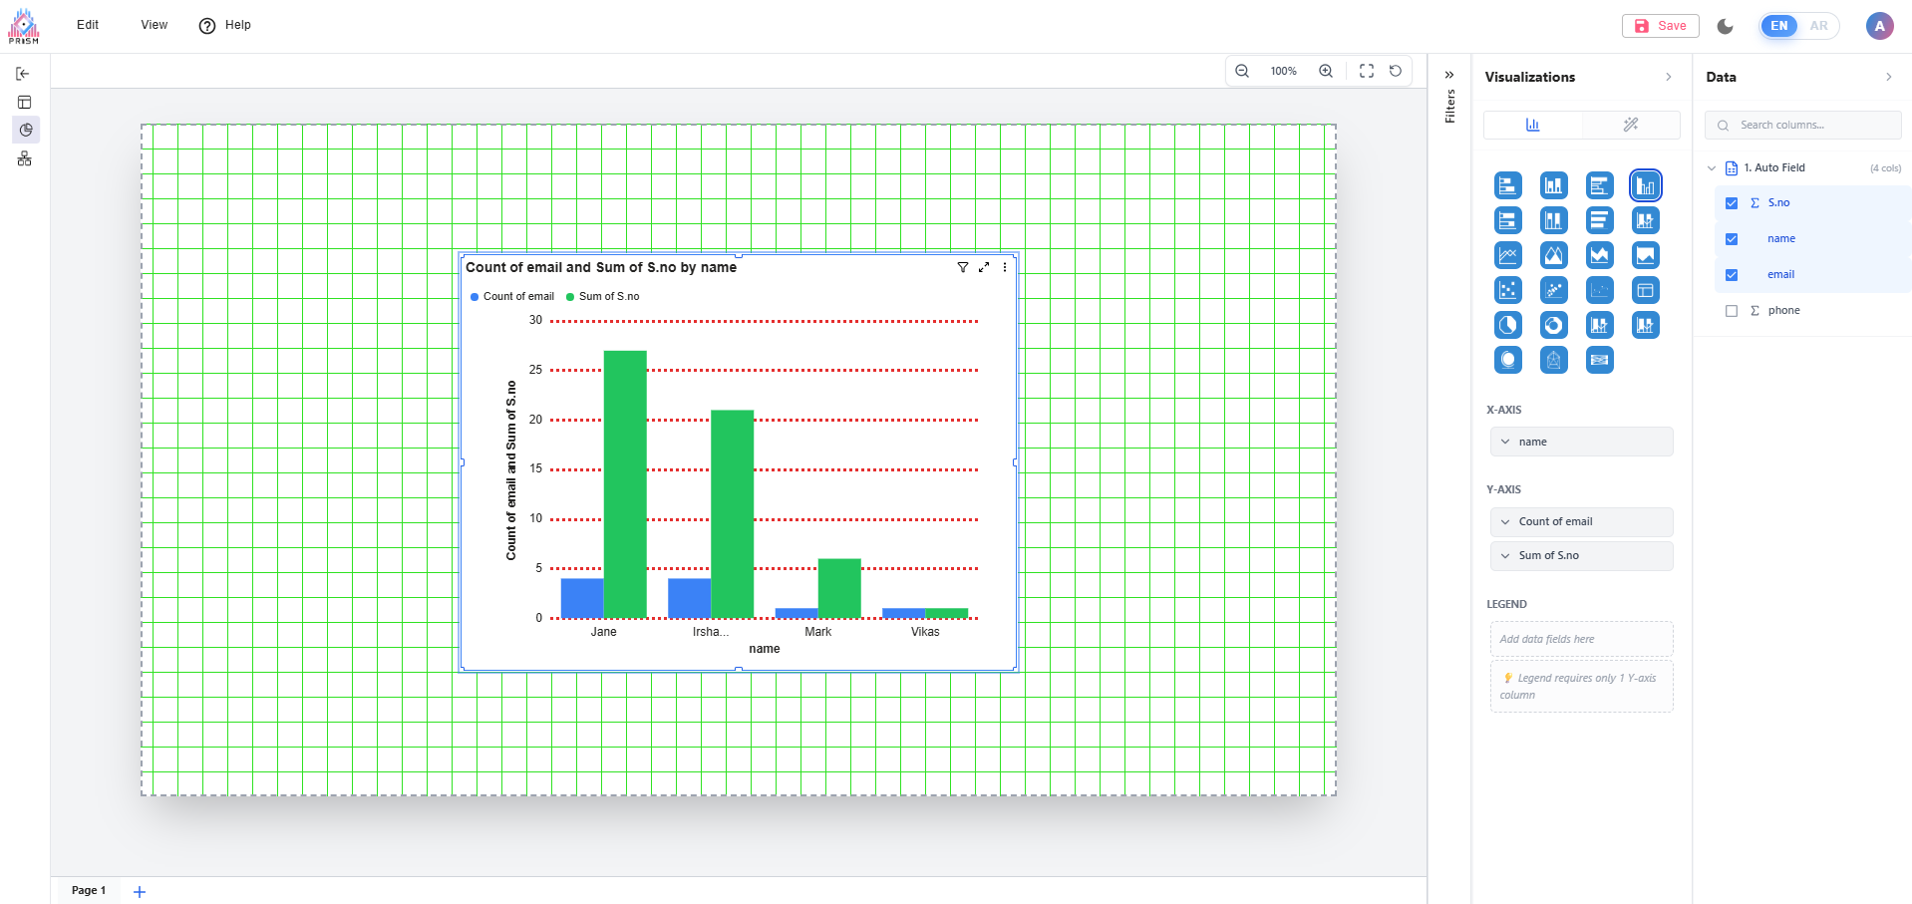Viewport: 1912px width, 904px height.
Task: Collapse the Auto Field table tree
Action: (1711, 168)
